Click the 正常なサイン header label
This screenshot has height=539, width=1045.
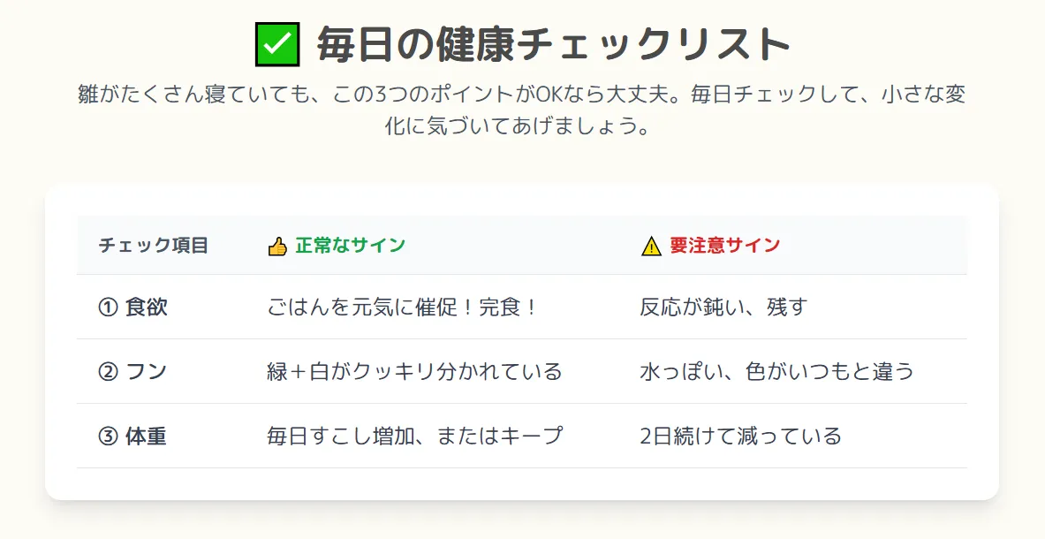[x=351, y=246]
